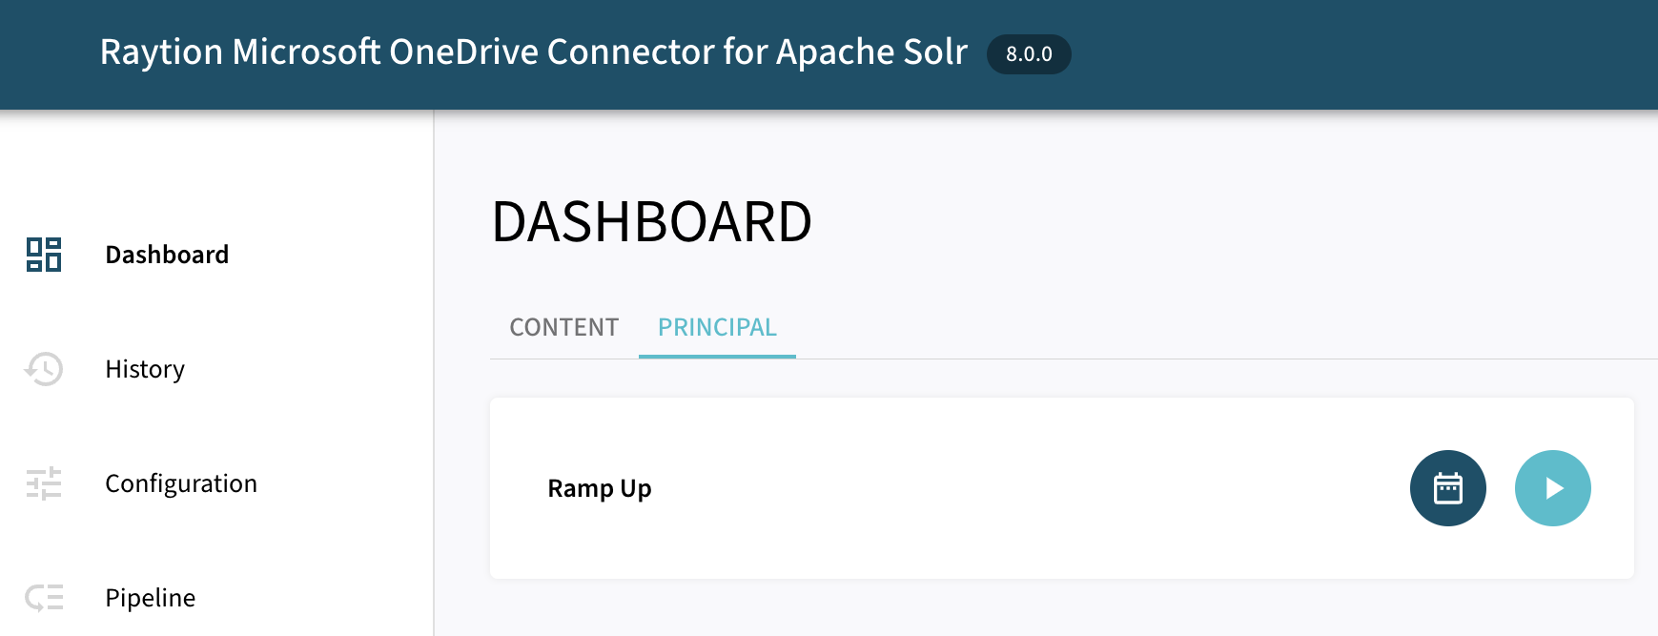Go to the Pipeline section

150,597
